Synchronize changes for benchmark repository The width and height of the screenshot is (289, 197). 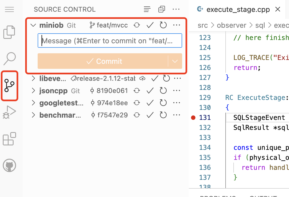[137, 115]
